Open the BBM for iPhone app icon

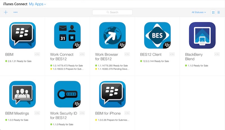tap(112, 94)
